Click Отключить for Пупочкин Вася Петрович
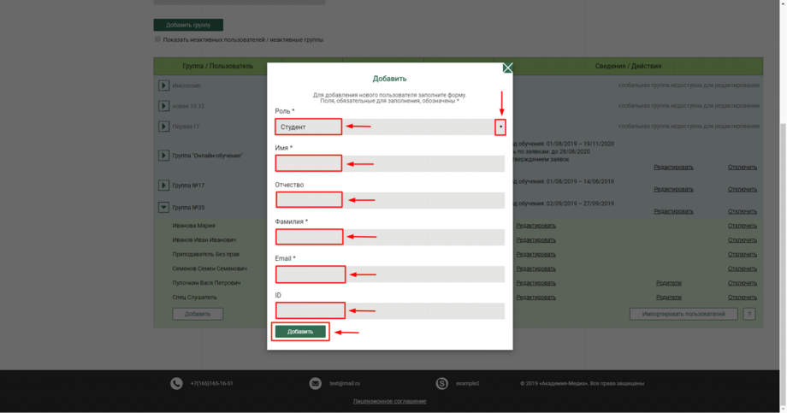The image size is (787, 413). pyautogui.click(x=743, y=283)
